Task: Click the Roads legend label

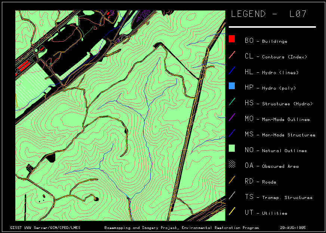Action: [x=269, y=182]
